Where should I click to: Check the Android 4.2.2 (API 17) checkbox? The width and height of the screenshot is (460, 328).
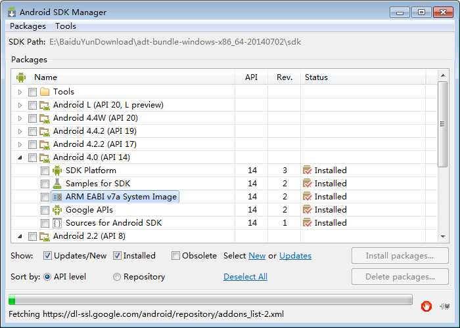click(x=32, y=145)
